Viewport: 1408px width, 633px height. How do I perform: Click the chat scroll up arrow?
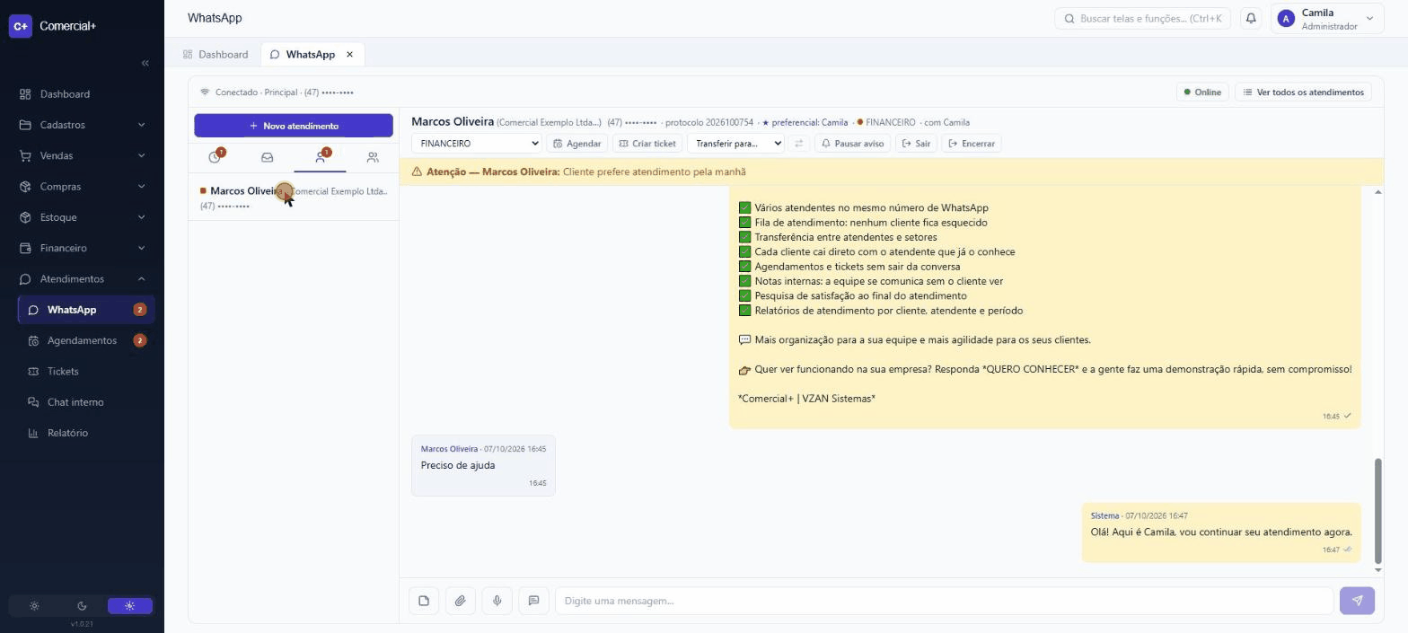click(1377, 192)
